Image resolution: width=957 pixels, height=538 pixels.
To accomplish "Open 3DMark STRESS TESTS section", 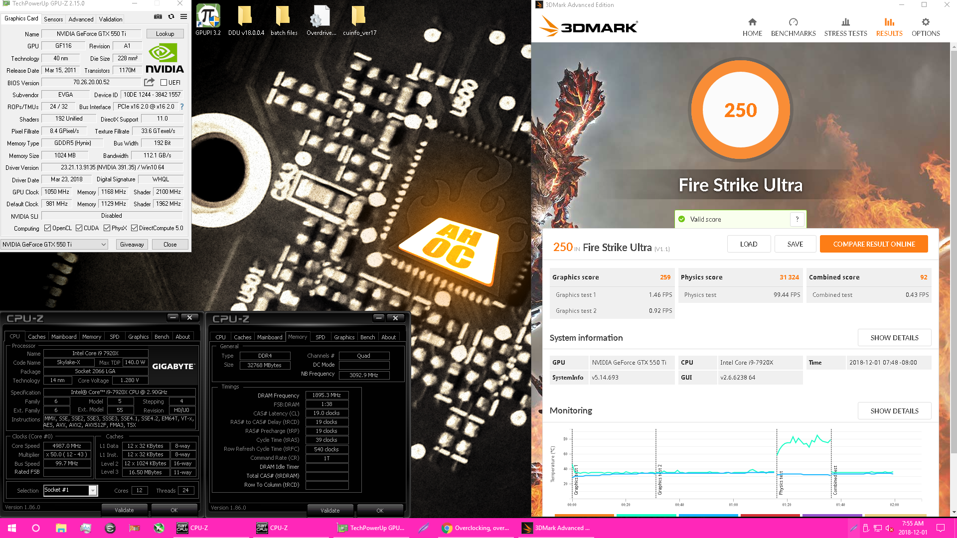I will (x=845, y=27).
